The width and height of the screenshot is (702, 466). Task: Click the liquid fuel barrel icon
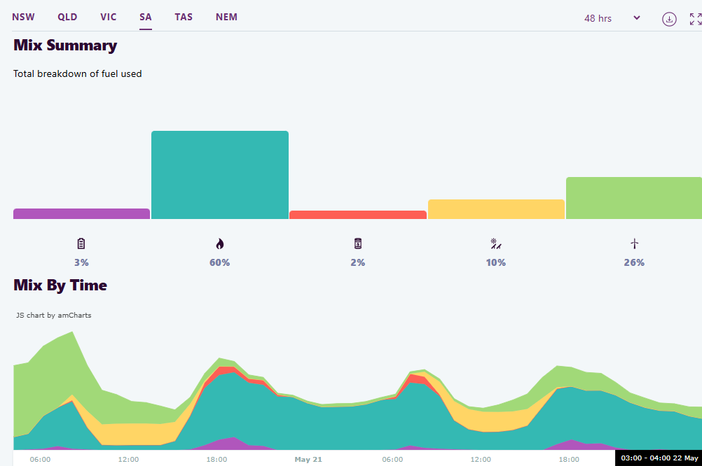(x=357, y=243)
